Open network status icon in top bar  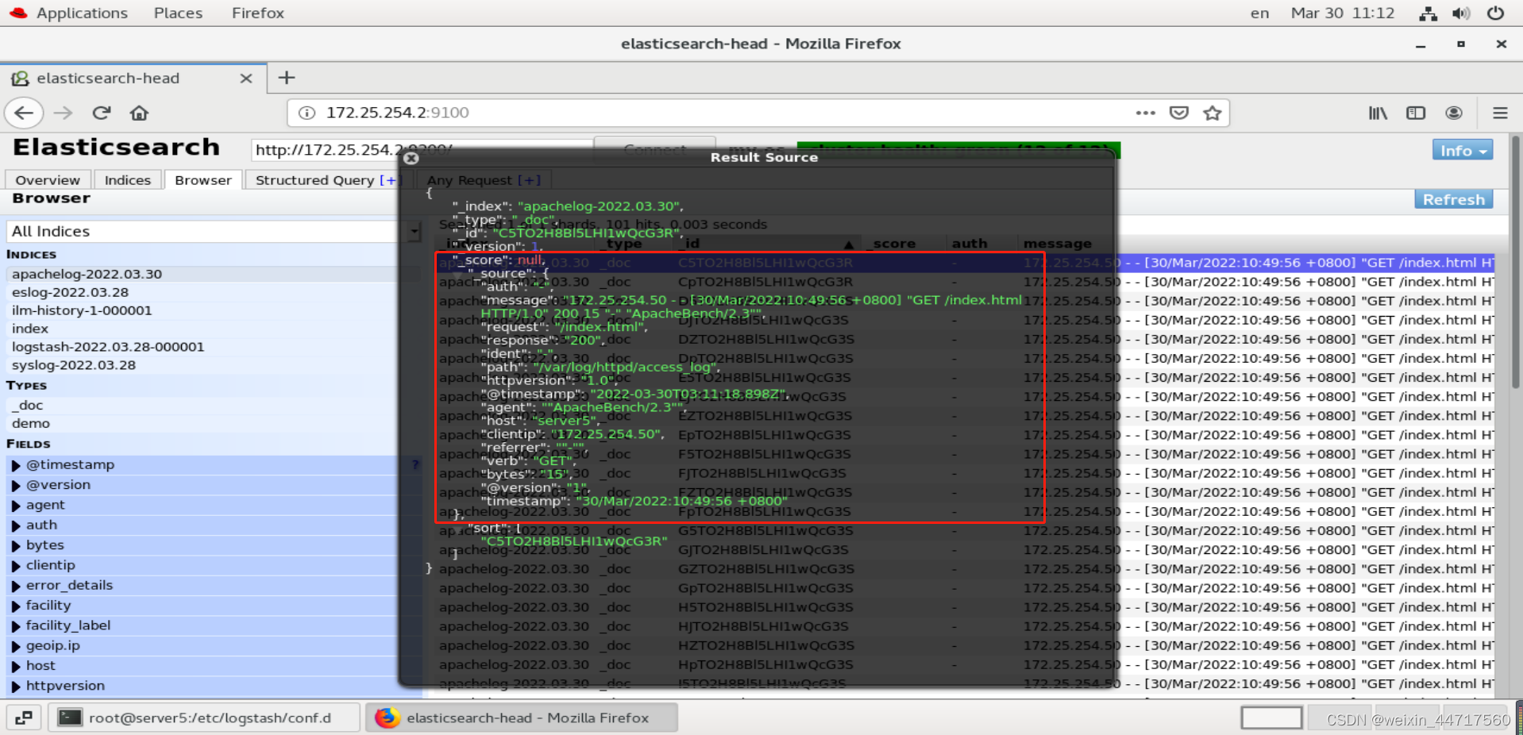(x=1428, y=13)
